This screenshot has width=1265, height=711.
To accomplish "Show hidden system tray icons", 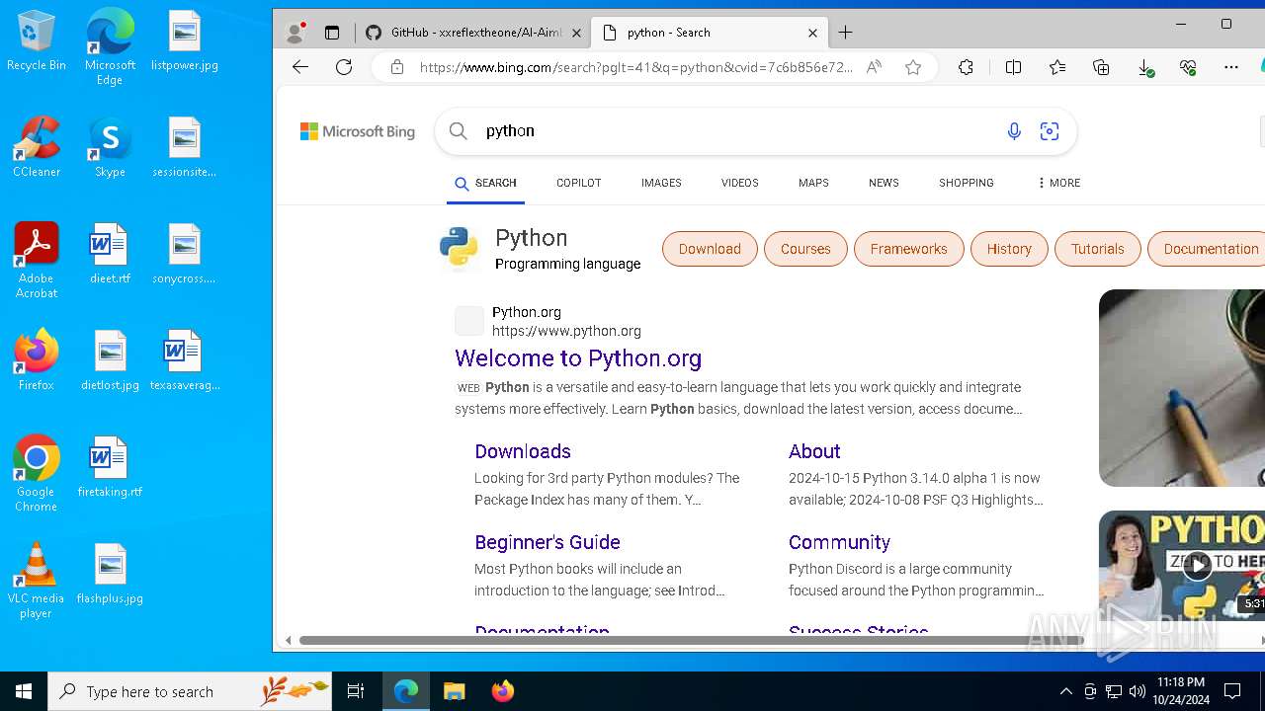I will (x=1065, y=691).
